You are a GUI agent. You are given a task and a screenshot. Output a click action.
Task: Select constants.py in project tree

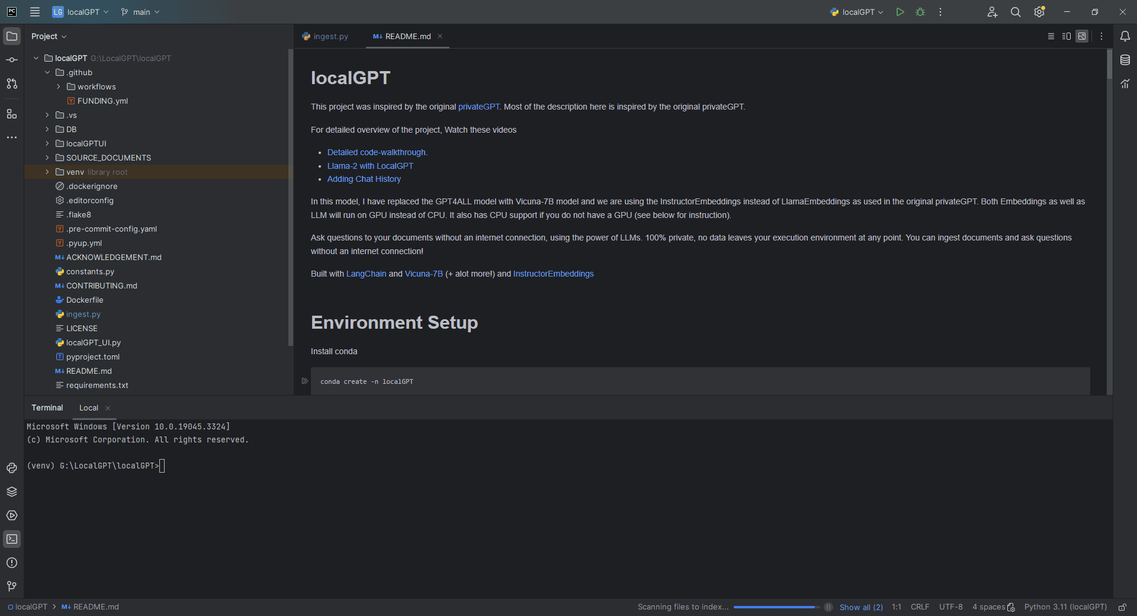pyautogui.click(x=90, y=271)
